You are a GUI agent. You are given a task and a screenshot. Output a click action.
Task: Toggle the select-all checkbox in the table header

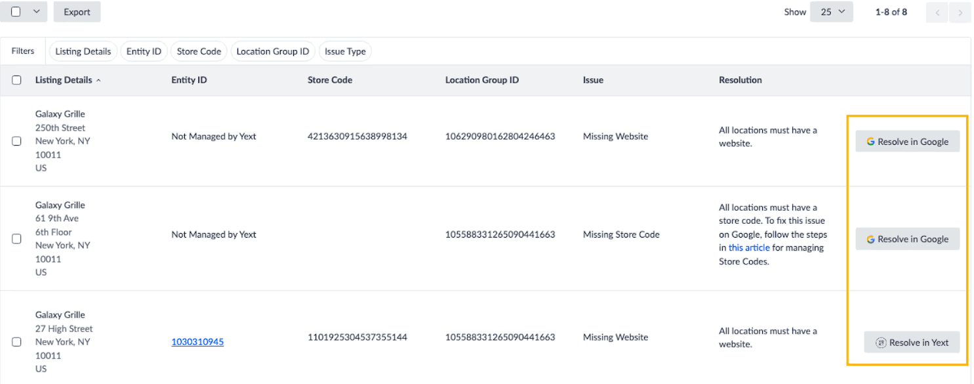16,80
